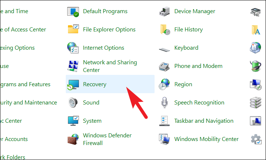Open Security and Maintenance link

[29, 103]
